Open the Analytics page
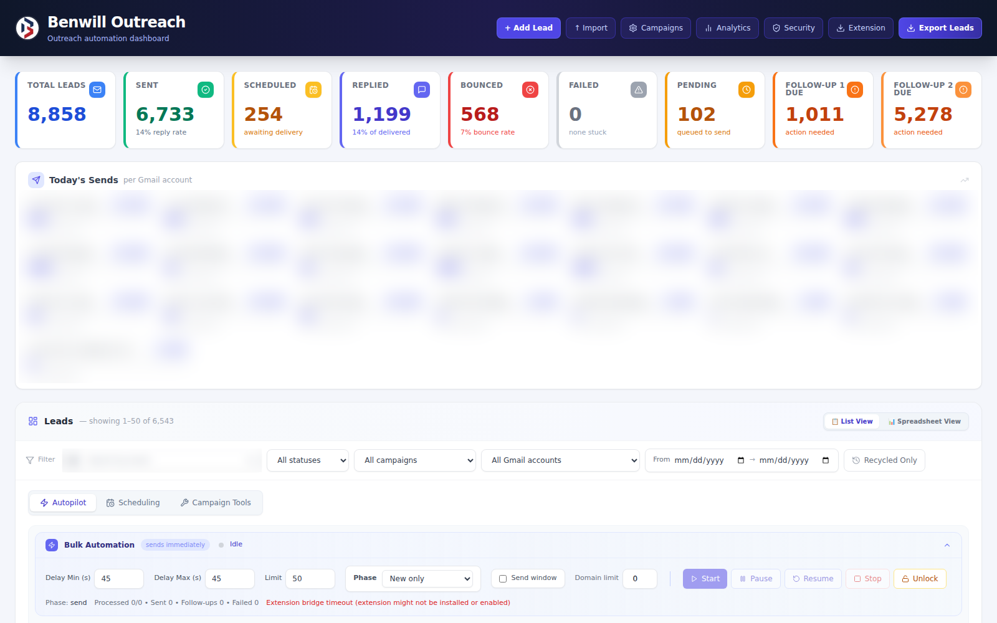 pos(727,28)
